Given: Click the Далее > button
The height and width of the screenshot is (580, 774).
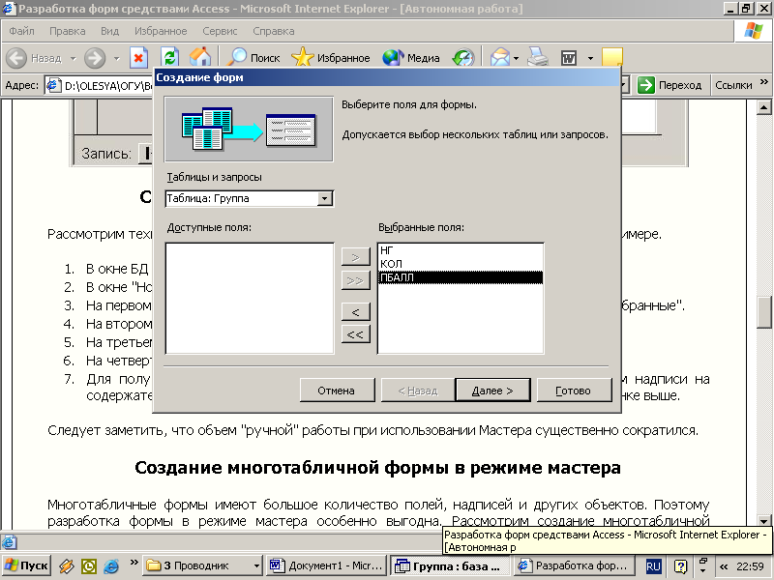Looking at the screenshot, I should click(x=492, y=391).
